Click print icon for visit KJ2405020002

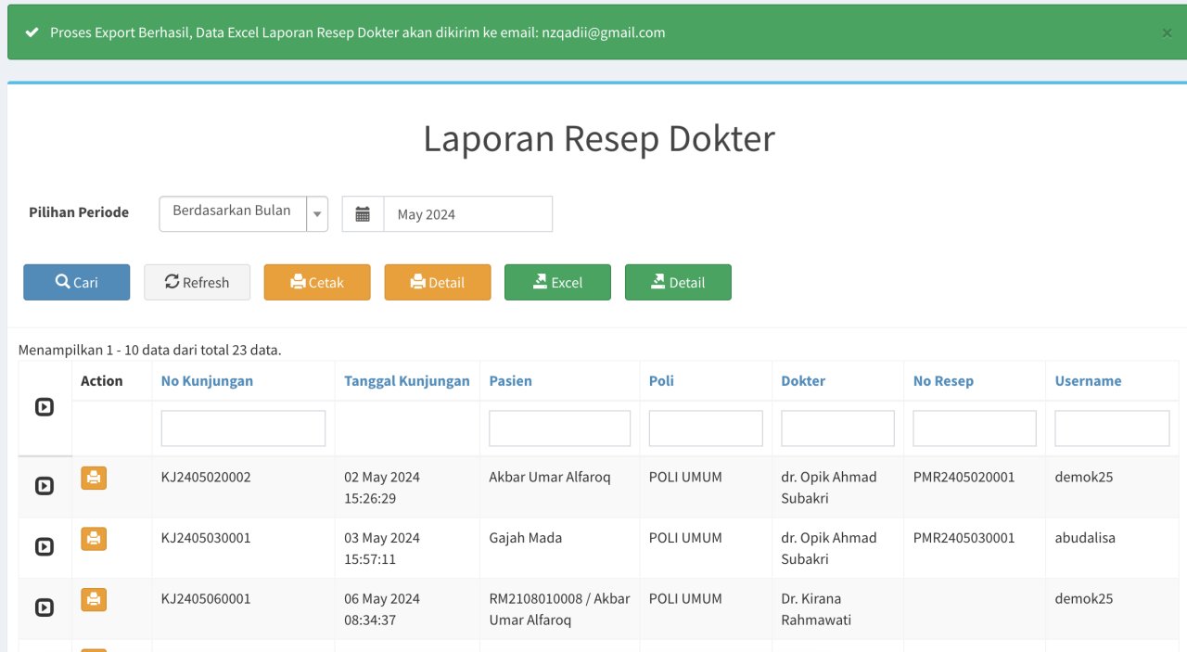tap(94, 479)
